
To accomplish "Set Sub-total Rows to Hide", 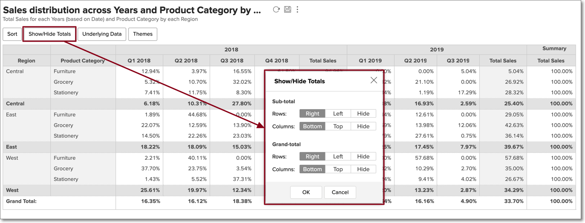I will click(363, 113).
